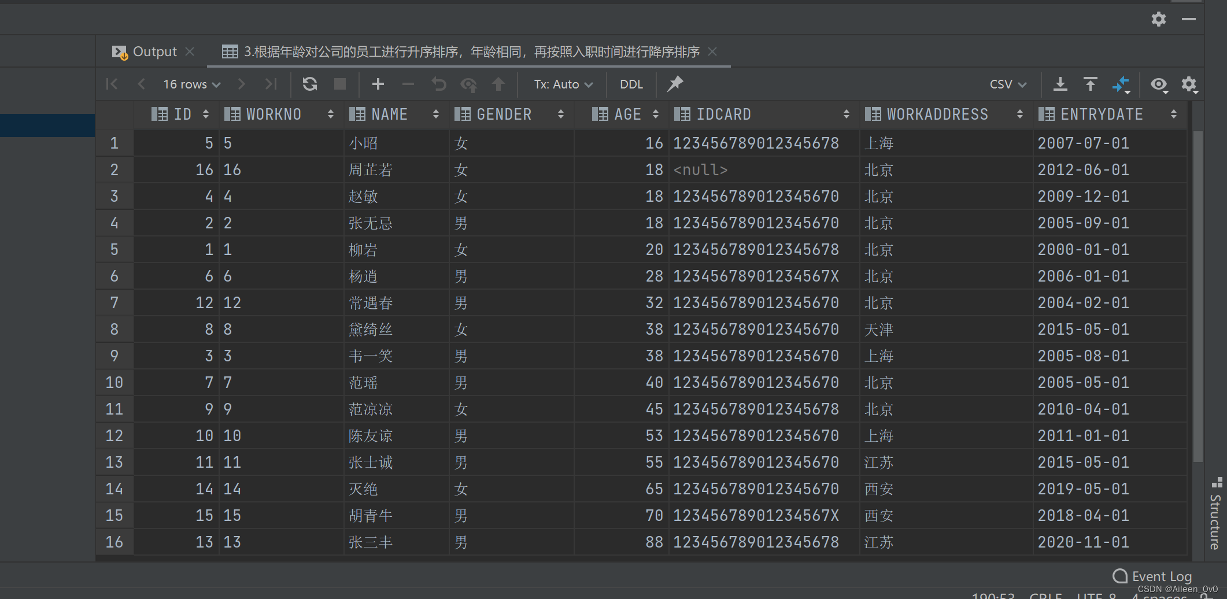The height and width of the screenshot is (599, 1227).
Task: Select entry date 2011-01-01
Action: [x=1110, y=435]
